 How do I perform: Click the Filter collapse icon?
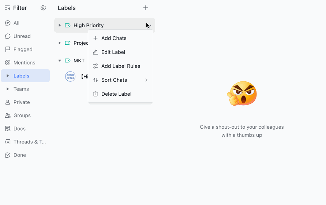point(7,8)
